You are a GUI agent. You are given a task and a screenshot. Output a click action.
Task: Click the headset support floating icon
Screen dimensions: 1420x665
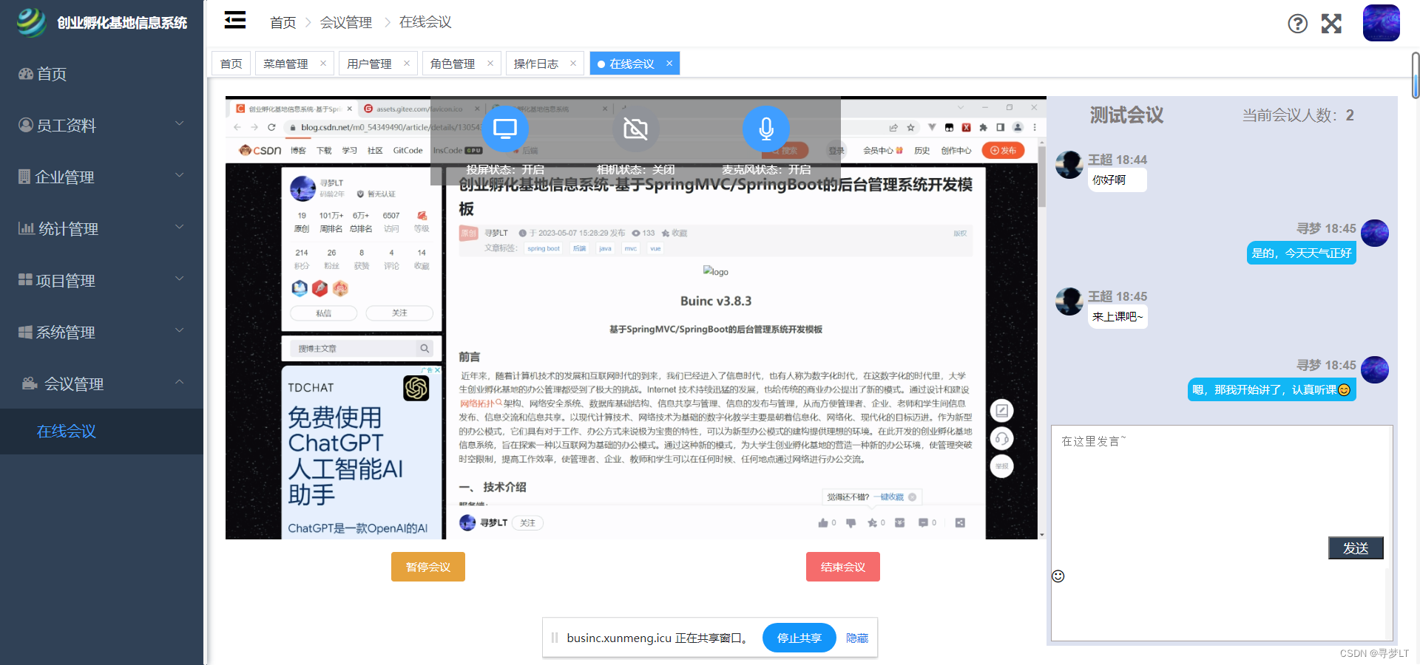1001,439
